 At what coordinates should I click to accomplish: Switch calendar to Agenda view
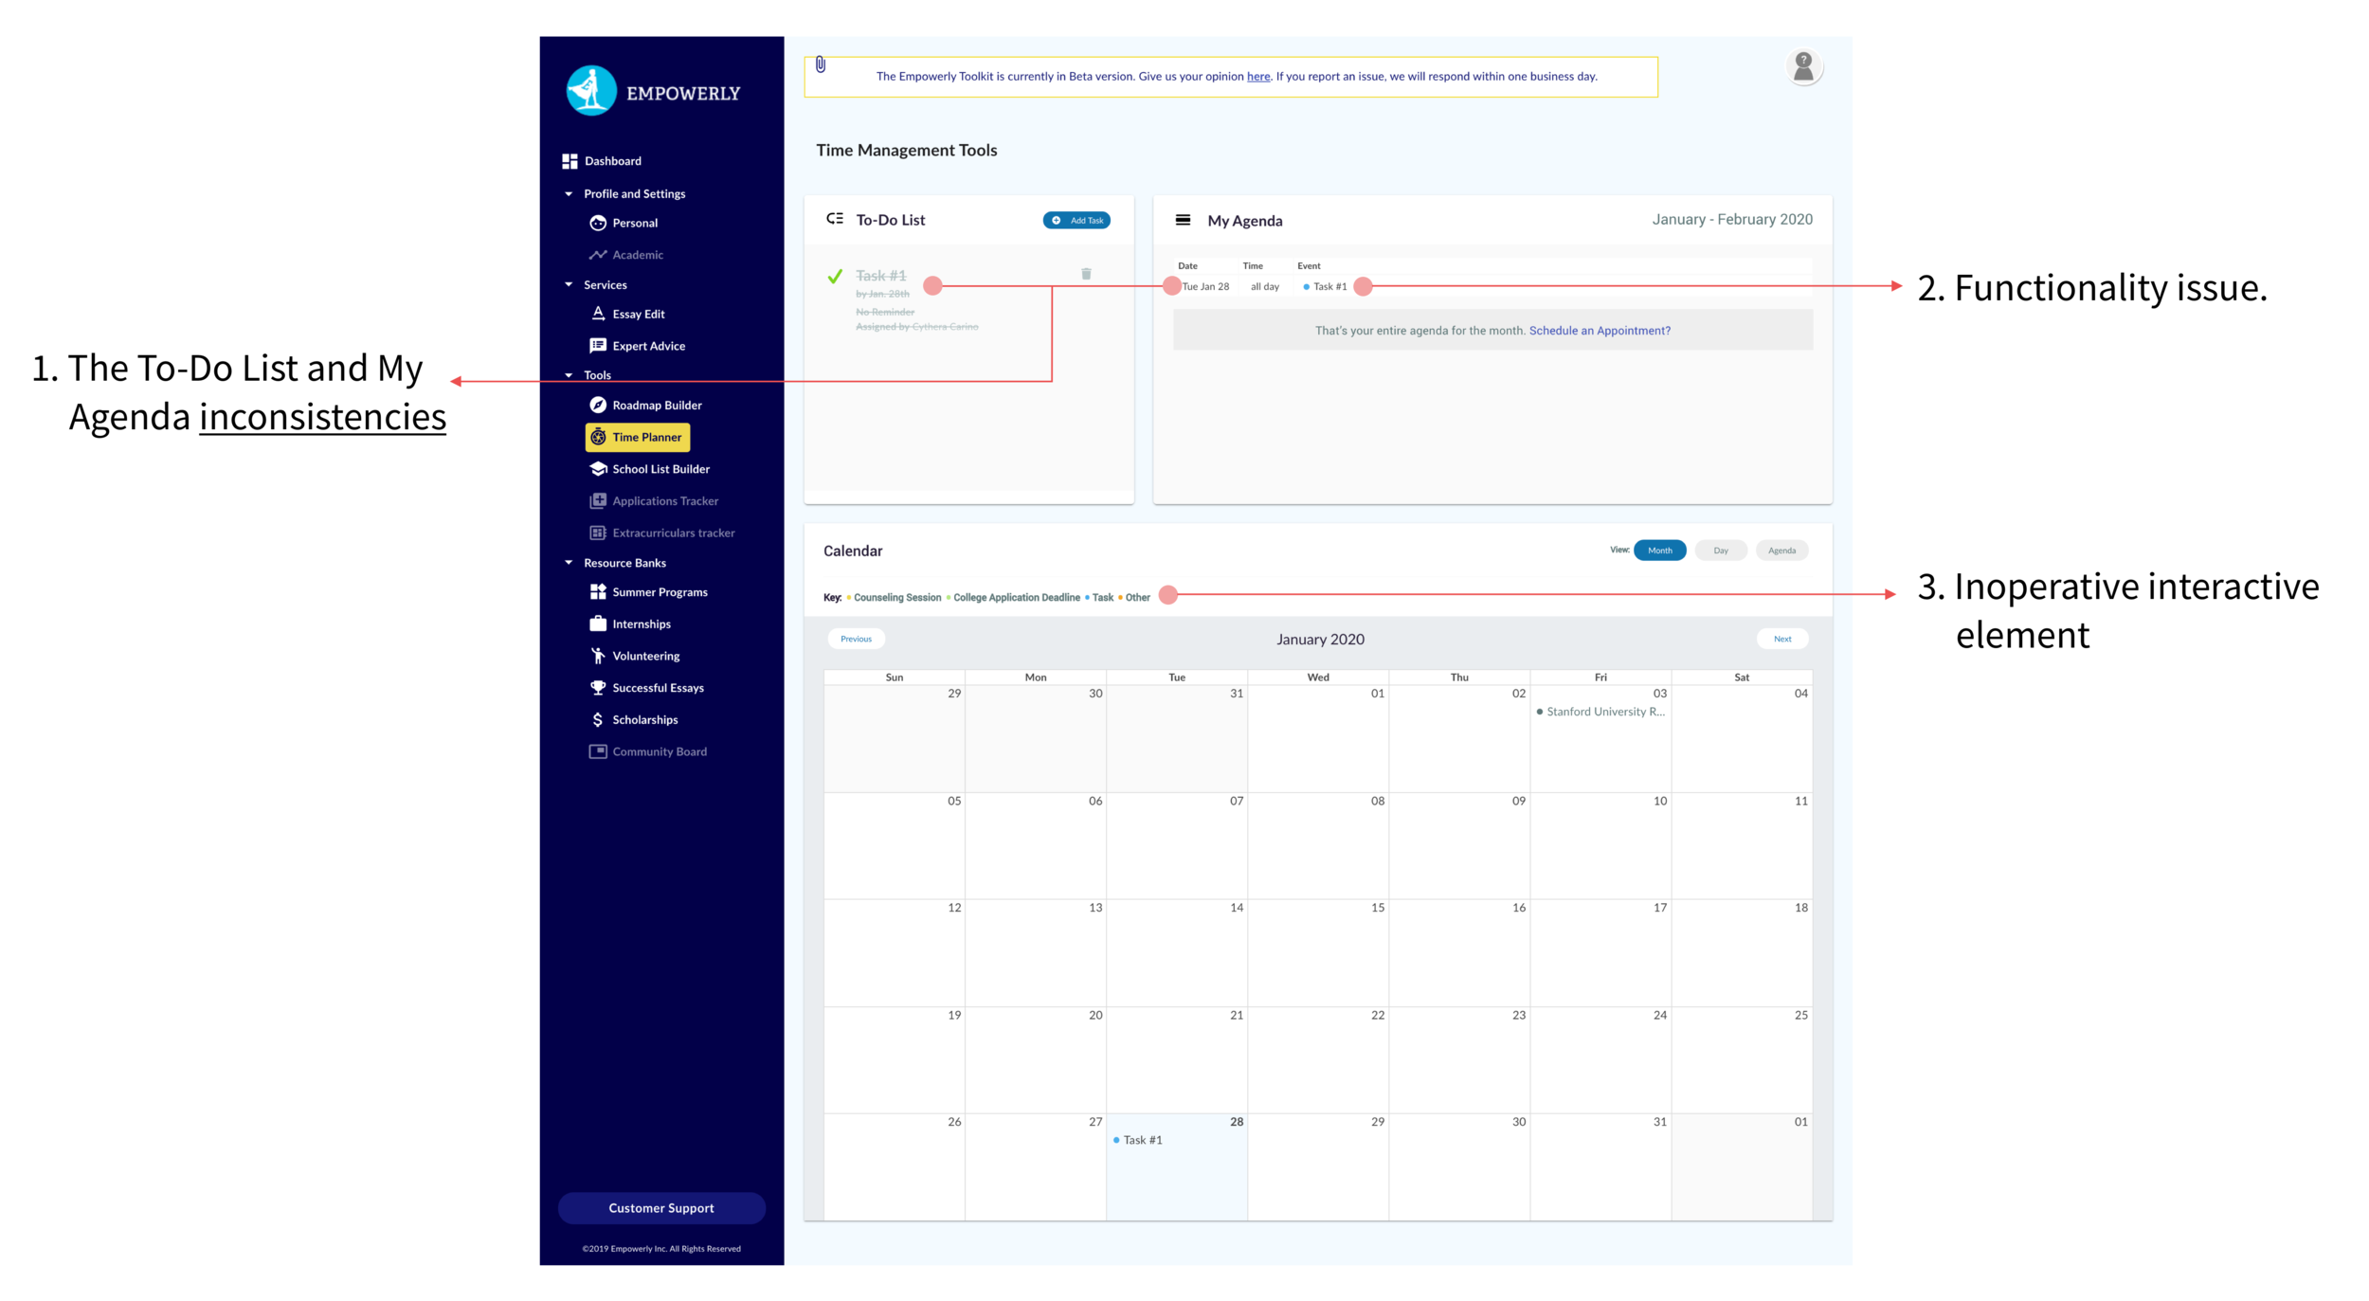(x=1781, y=551)
